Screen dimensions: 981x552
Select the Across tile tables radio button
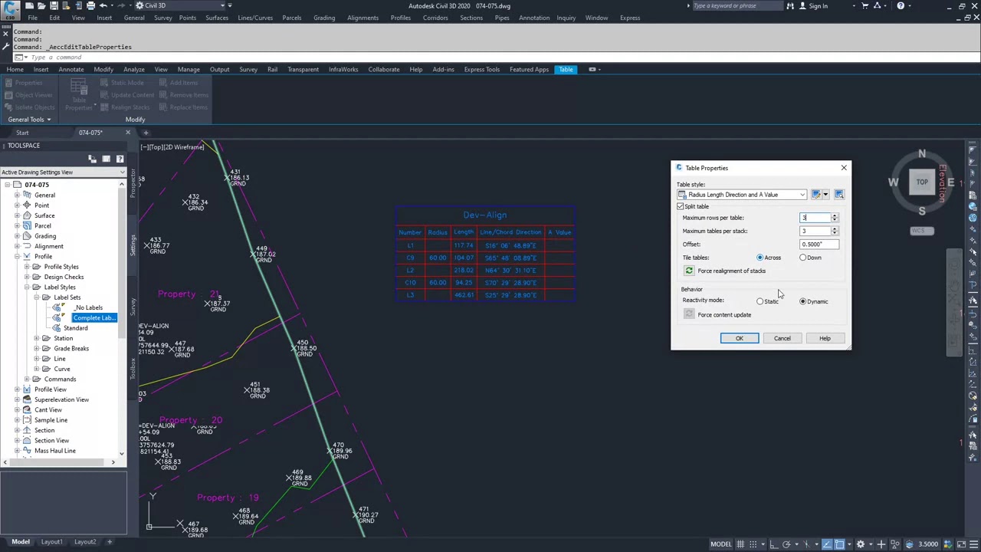pos(760,258)
